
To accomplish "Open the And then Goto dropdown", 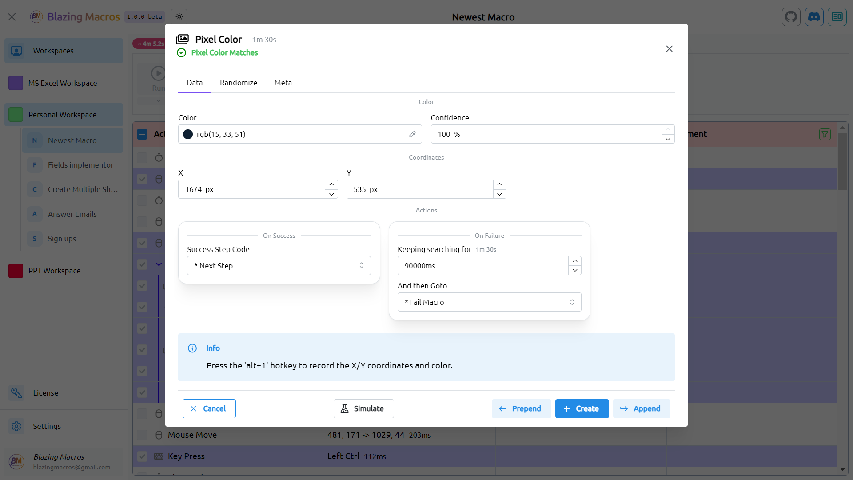I will (x=489, y=302).
